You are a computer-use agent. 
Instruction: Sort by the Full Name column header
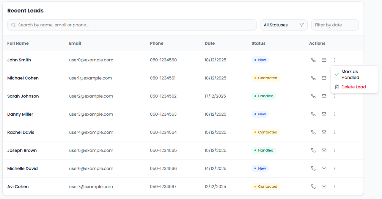click(18, 43)
